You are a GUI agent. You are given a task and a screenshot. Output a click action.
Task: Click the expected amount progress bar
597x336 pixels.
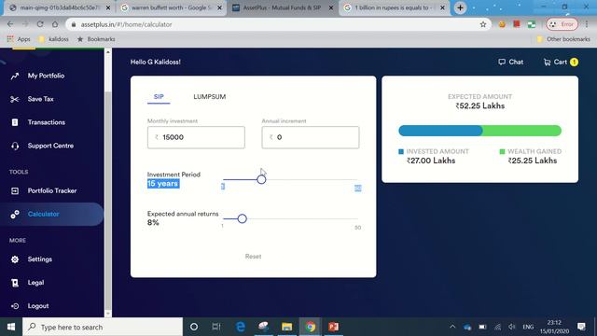click(x=479, y=131)
